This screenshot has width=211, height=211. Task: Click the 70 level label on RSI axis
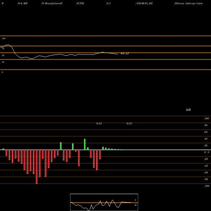pyautogui.click(x=3, y=49)
